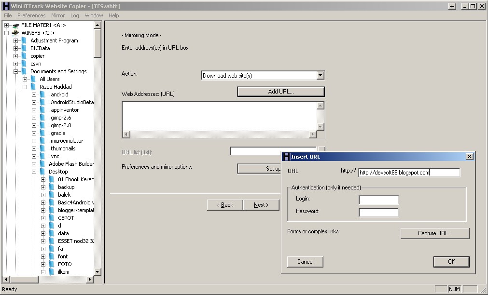This screenshot has height=295, width=488.
Task: Click the FILE MATERI A: drive icon
Action: [x=16, y=25]
